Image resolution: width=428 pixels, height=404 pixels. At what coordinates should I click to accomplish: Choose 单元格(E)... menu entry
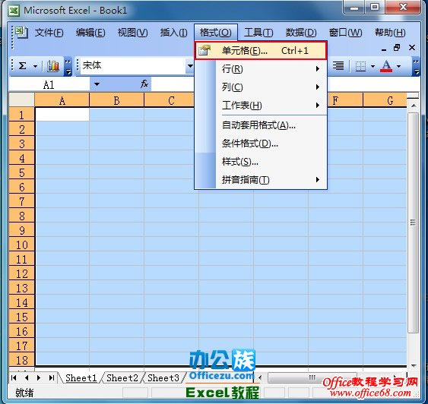tap(261, 50)
